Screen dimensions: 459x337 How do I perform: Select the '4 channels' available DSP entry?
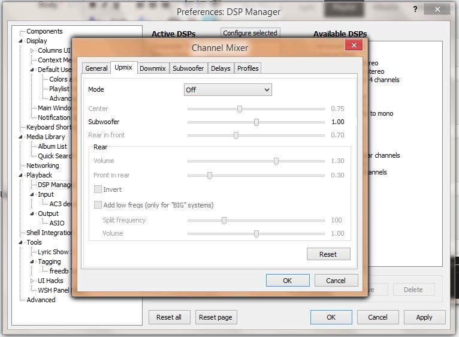383,80
